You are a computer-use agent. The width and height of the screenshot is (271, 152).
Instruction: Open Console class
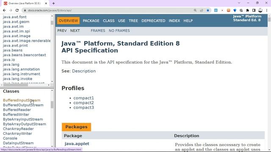click(10, 138)
